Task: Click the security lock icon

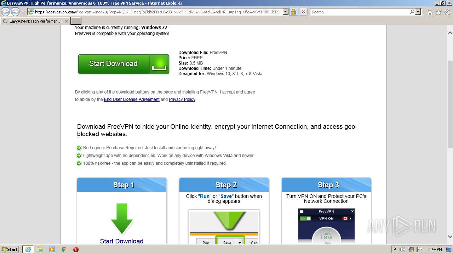Action: tap(293, 12)
